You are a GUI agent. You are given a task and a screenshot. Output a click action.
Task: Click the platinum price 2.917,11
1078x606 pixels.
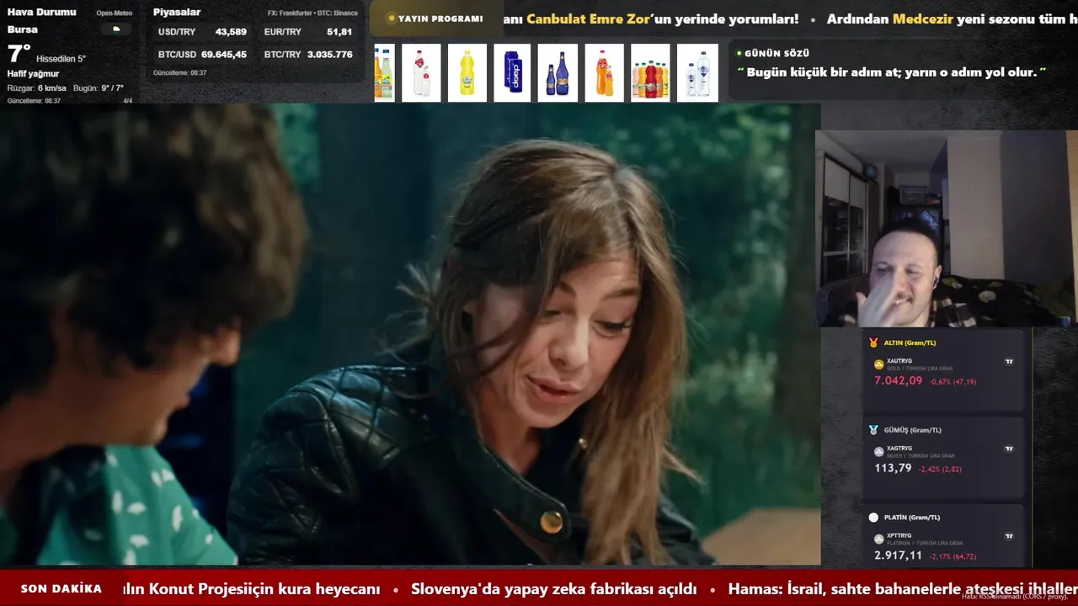click(x=899, y=555)
